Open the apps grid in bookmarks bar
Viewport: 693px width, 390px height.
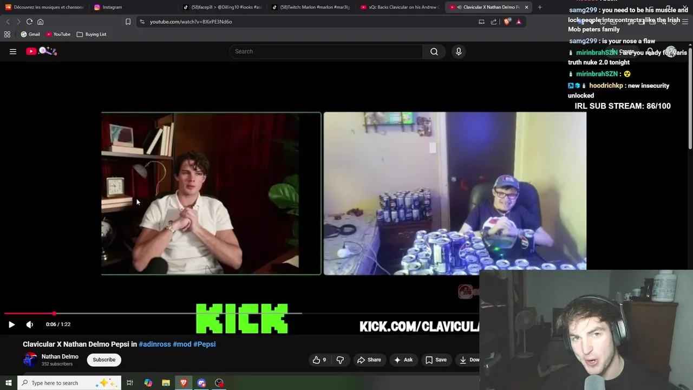[x=7, y=34]
